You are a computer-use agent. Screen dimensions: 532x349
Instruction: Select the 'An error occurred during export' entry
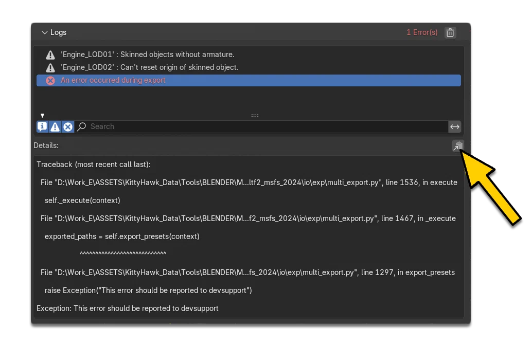(249, 80)
